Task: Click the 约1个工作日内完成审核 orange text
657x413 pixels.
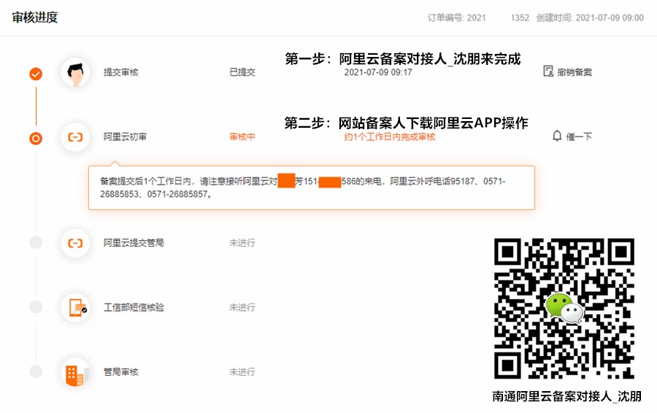Action: coord(390,136)
